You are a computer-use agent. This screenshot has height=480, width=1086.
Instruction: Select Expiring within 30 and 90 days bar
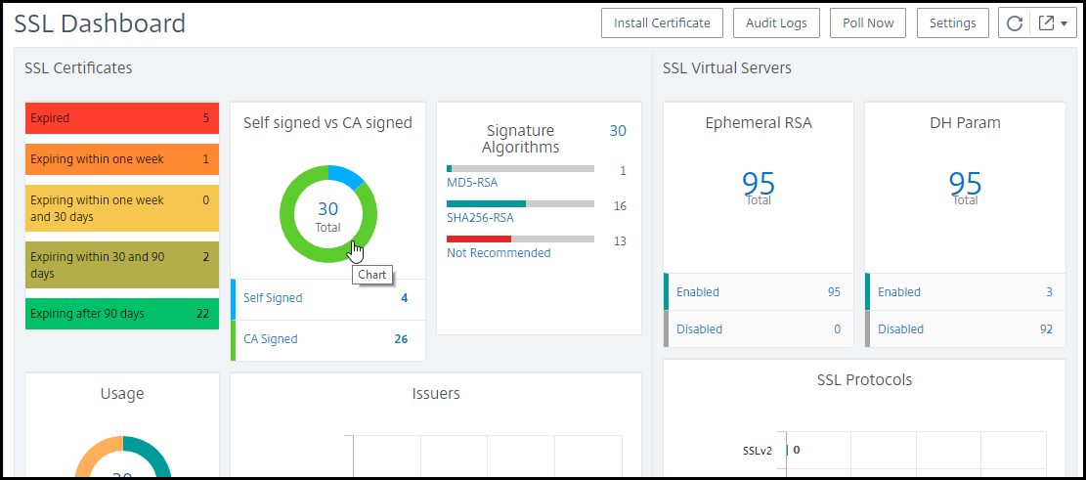click(x=122, y=265)
